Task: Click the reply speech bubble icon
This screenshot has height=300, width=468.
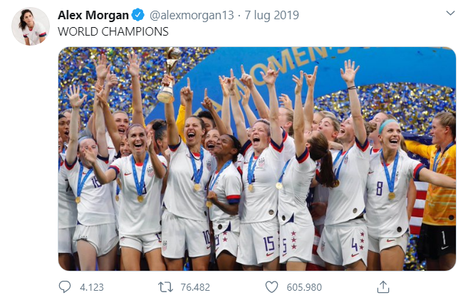Action: [x=65, y=286]
